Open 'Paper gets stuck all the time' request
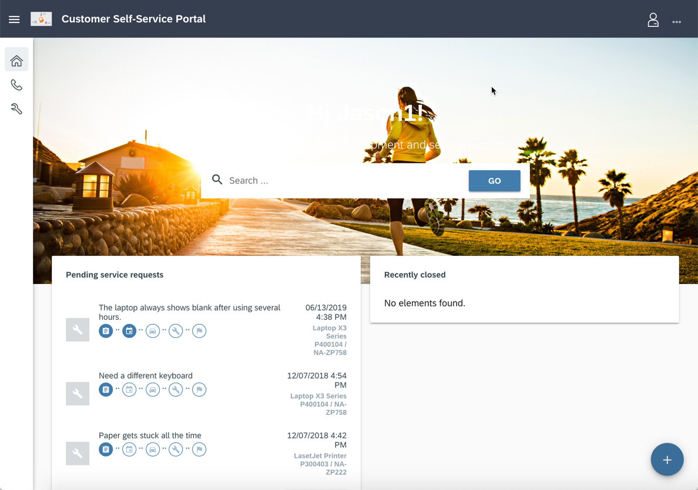Screen dimensions: 698x490 coord(150,435)
